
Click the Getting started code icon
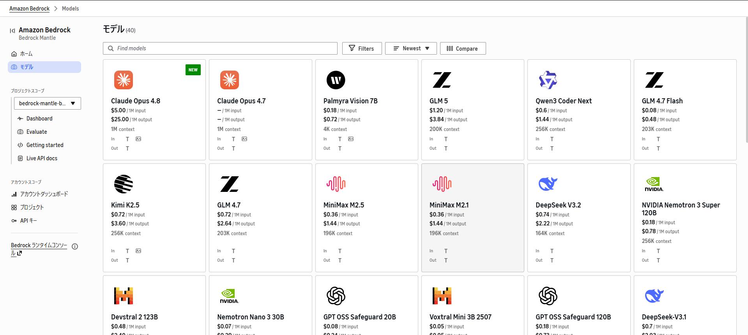[x=20, y=145]
